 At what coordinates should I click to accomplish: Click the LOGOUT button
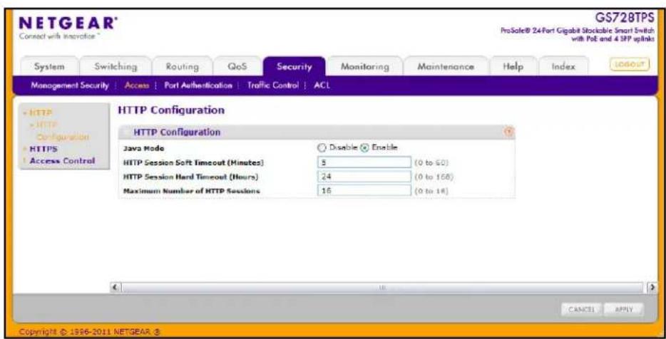coord(630,65)
